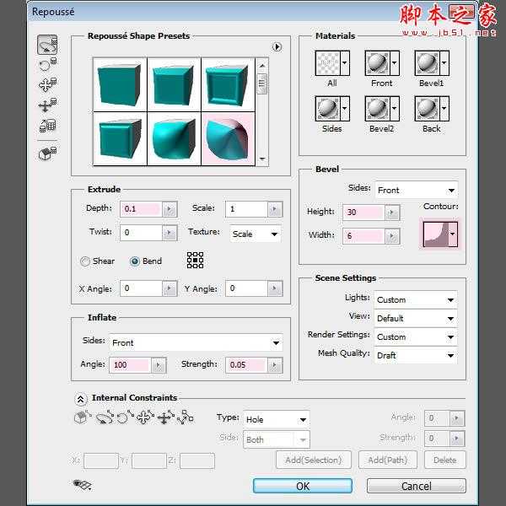Open the Mesh Quality dropdown

pyautogui.click(x=416, y=355)
